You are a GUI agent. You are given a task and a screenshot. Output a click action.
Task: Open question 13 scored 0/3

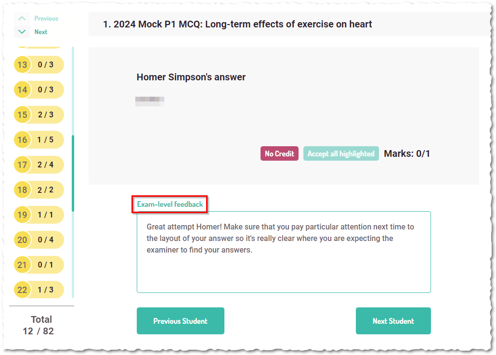point(39,64)
